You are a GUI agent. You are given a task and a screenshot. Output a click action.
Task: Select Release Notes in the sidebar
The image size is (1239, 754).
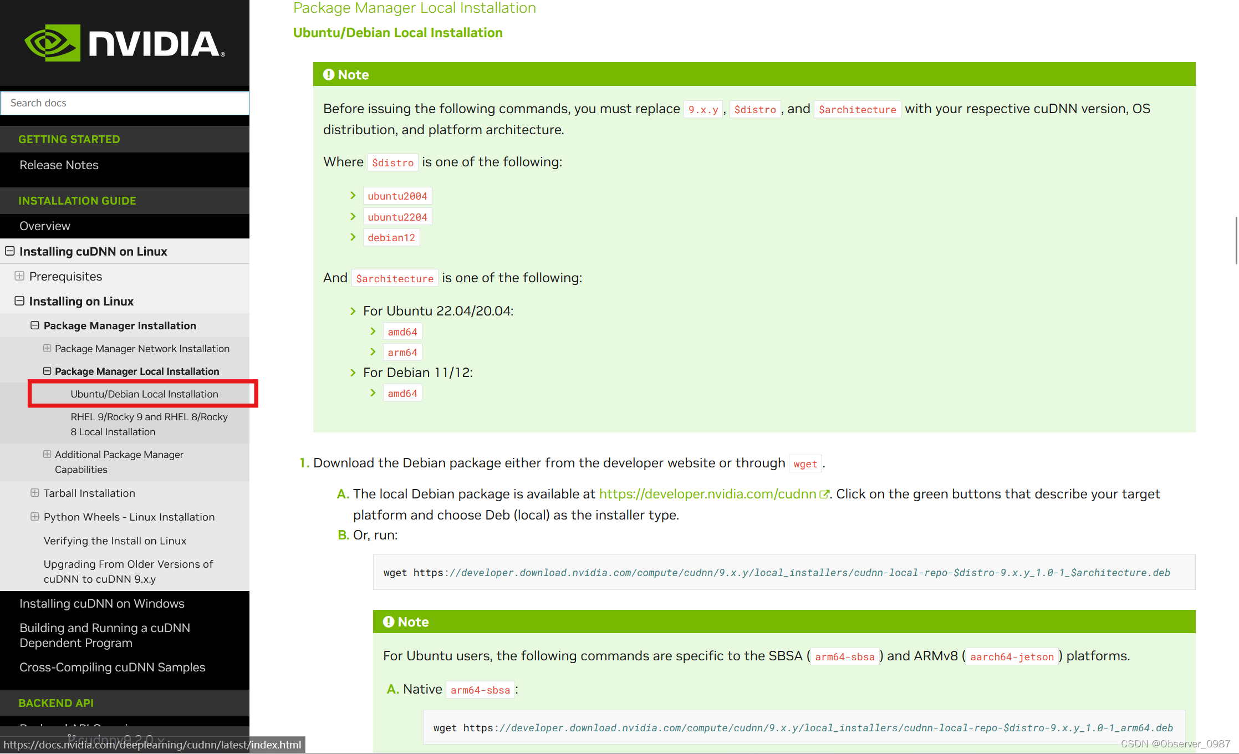59,165
